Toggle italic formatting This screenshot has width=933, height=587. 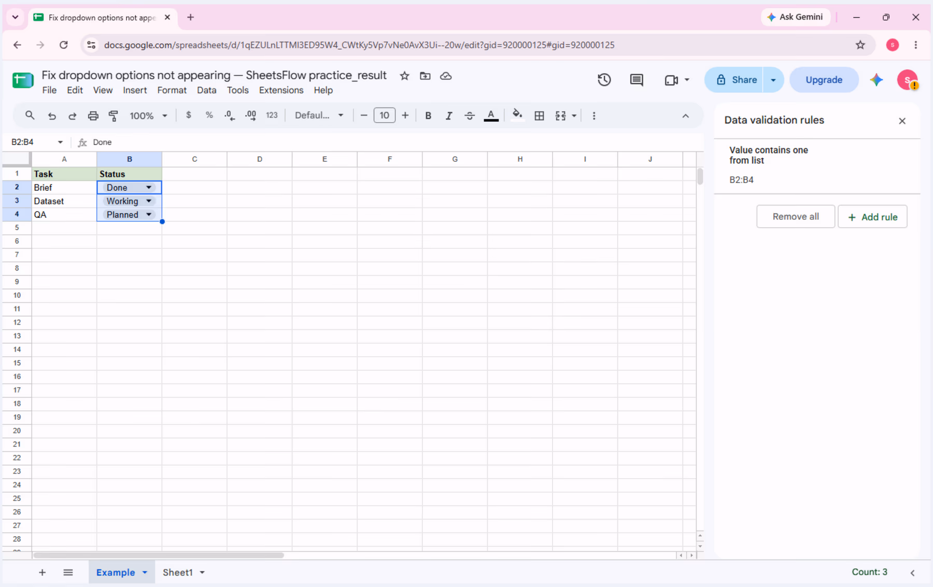[x=449, y=116]
